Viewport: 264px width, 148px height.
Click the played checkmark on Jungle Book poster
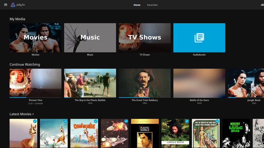point(187,121)
